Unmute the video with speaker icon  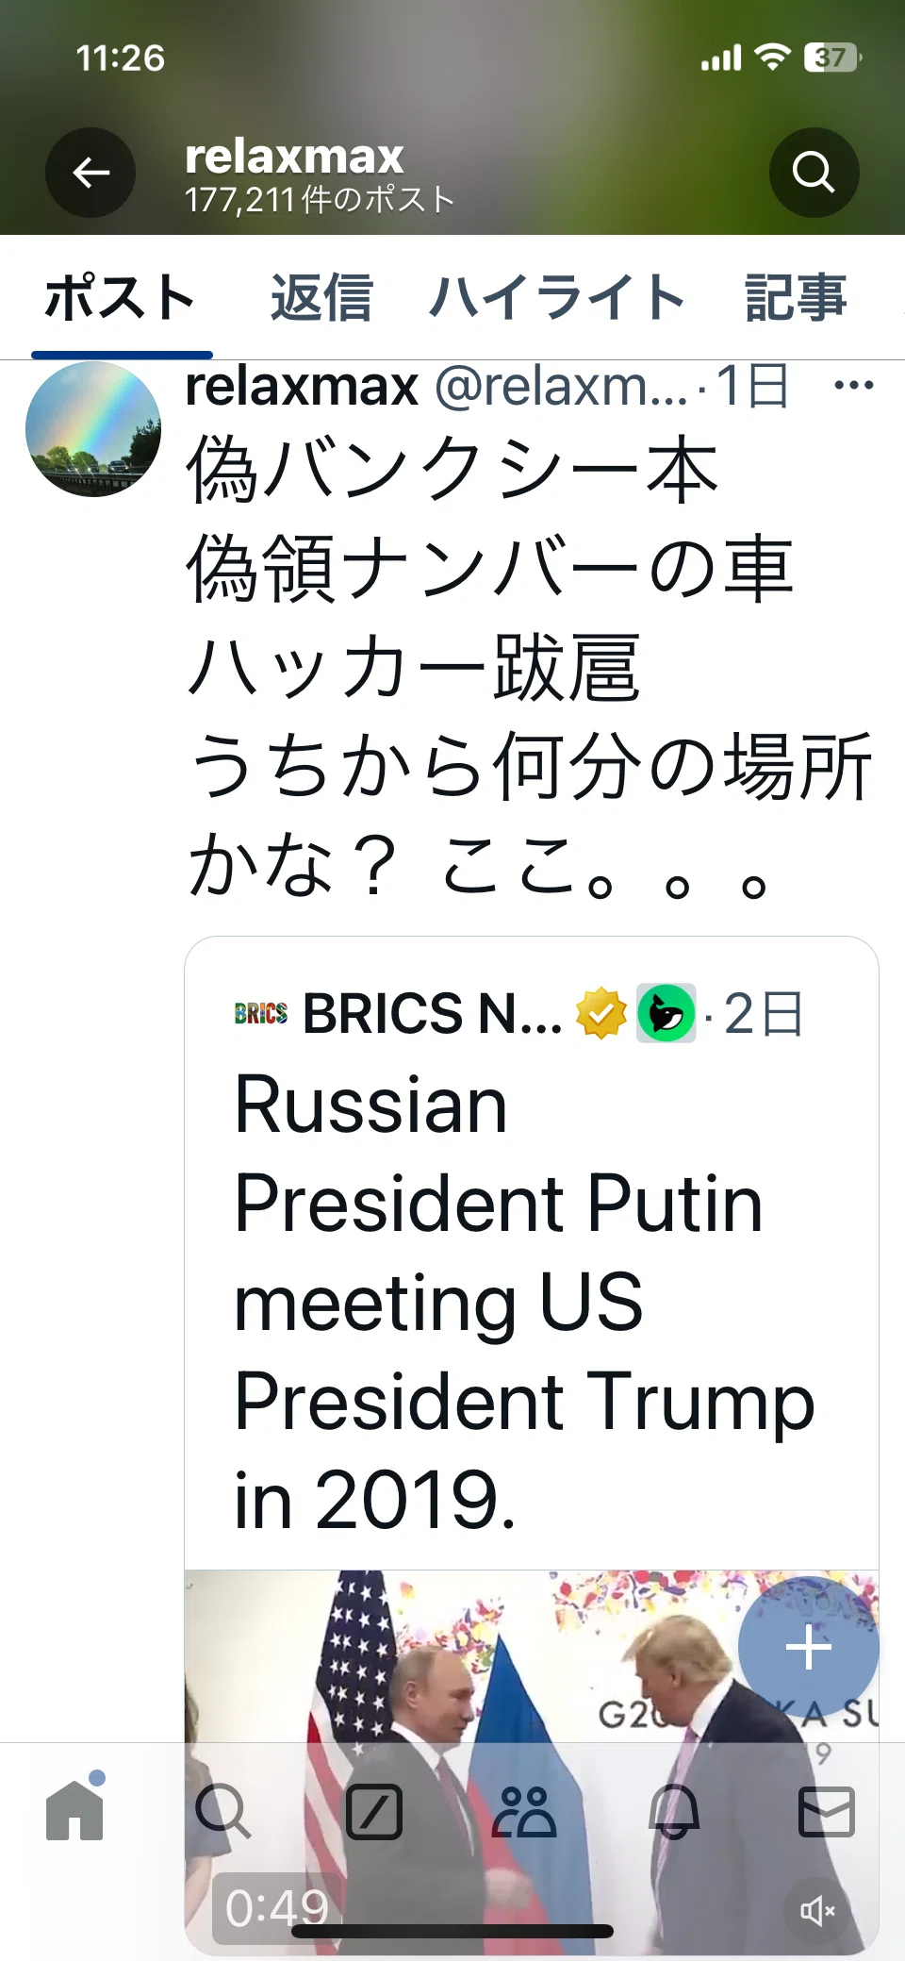tap(816, 1911)
